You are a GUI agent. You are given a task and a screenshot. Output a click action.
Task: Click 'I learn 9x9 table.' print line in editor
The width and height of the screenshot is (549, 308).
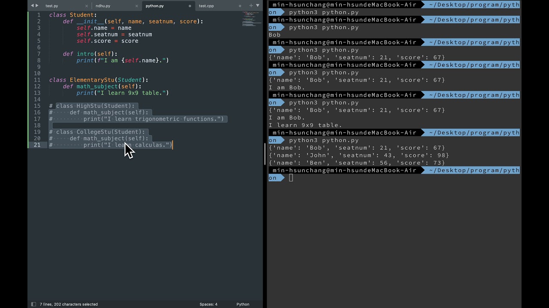(123, 93)
